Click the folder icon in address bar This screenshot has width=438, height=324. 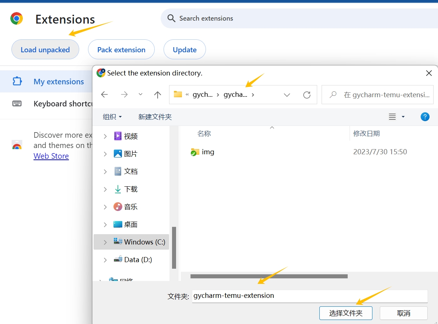pos(178,94)
